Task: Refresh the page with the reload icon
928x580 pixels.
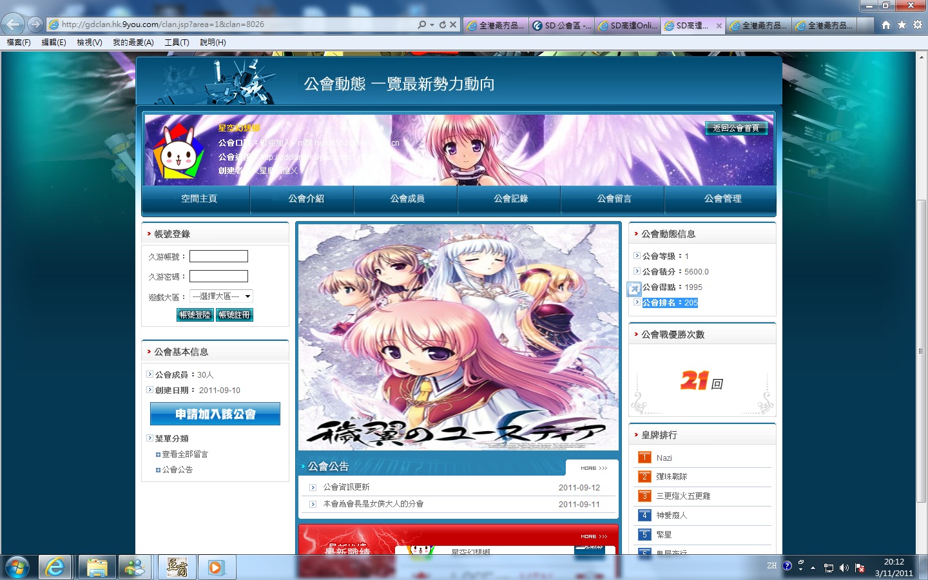Action: [443, 24]
